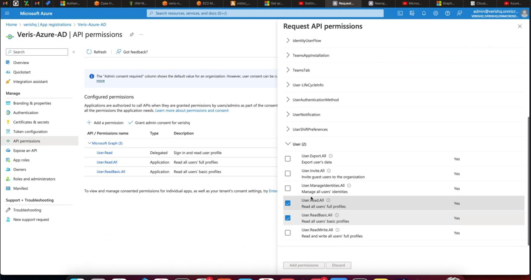Click Grant admin consent for verishq
The image size is (531, 280).
click(x=159, y=123)
